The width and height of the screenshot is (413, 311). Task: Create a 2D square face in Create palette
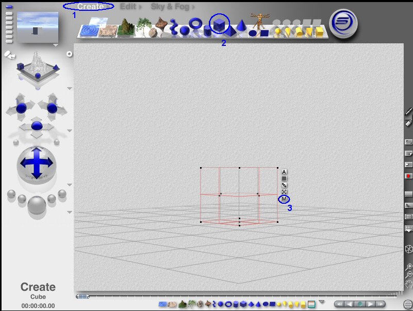[x=264, y=33]
